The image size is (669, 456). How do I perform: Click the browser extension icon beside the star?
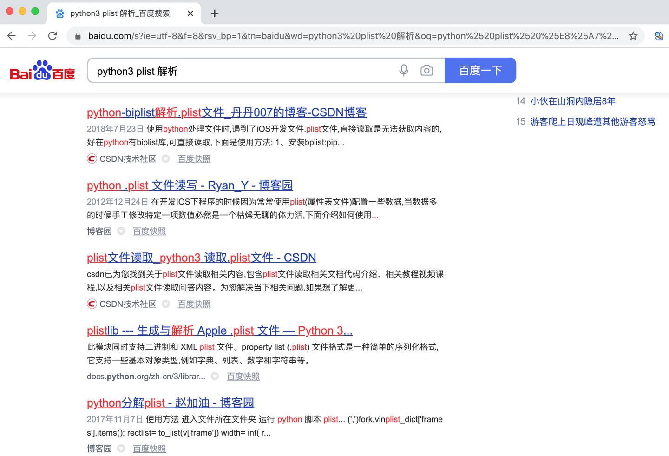click(659, 36)
